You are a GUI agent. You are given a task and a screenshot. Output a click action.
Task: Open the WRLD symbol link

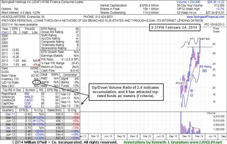tap(29, 97)
